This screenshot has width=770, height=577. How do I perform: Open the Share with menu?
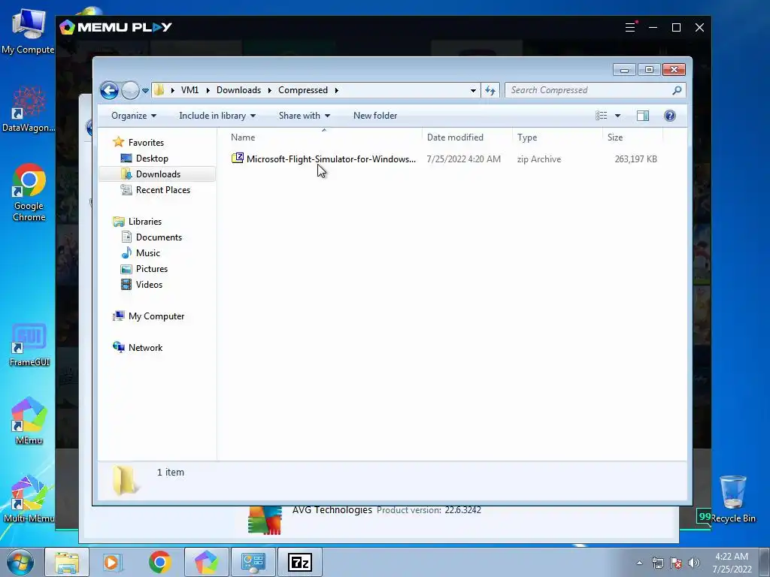[305, 116]
